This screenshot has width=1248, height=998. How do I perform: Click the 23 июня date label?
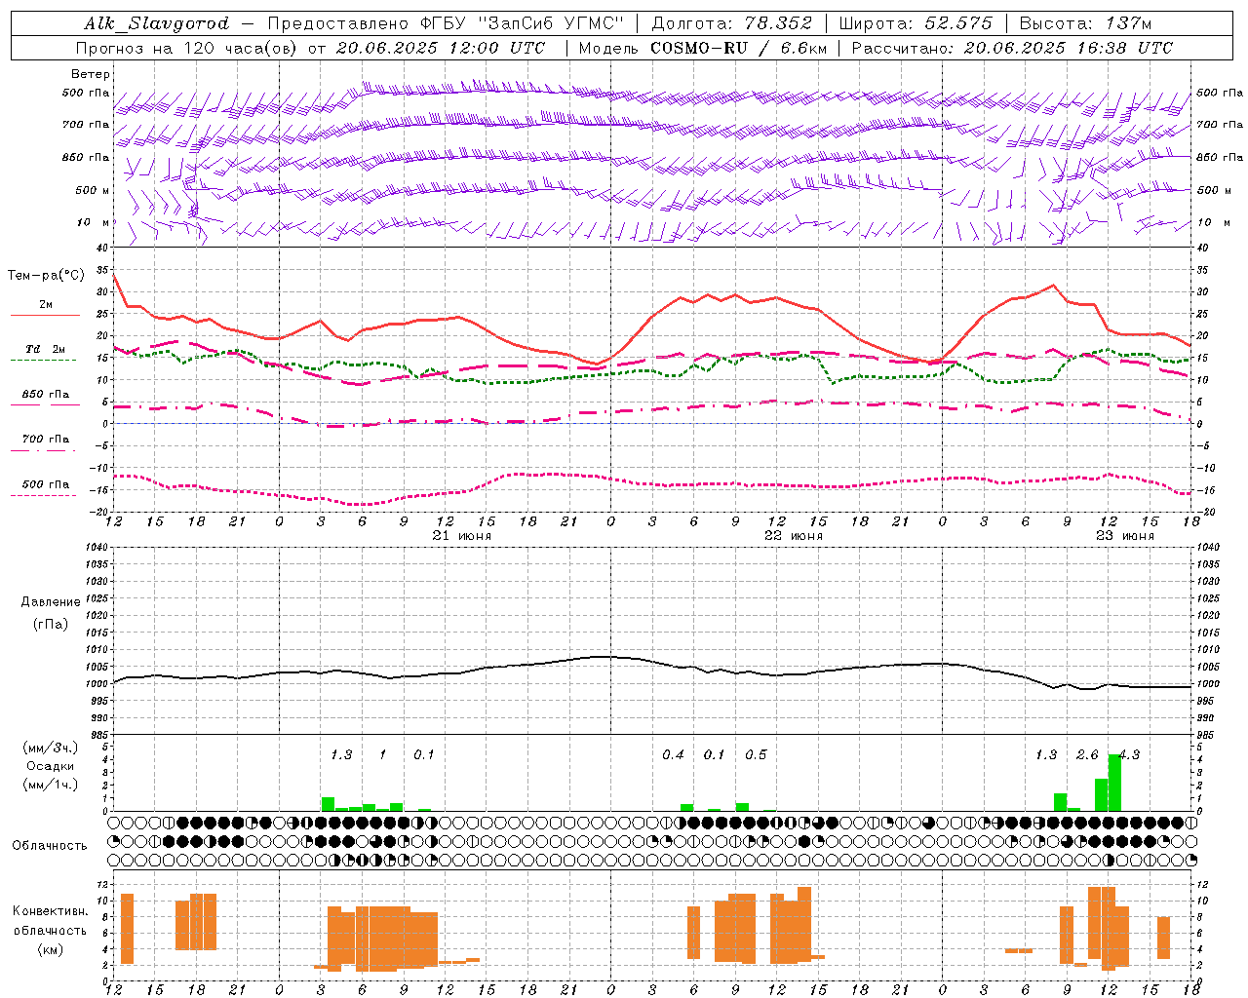[x=1125, y=536]
